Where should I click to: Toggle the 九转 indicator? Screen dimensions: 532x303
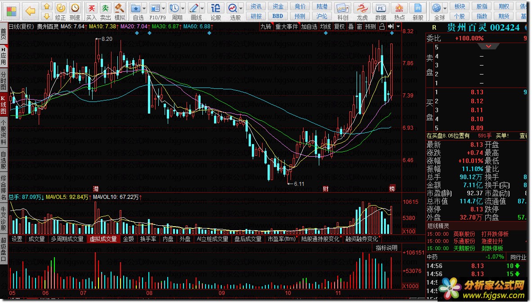266,26
